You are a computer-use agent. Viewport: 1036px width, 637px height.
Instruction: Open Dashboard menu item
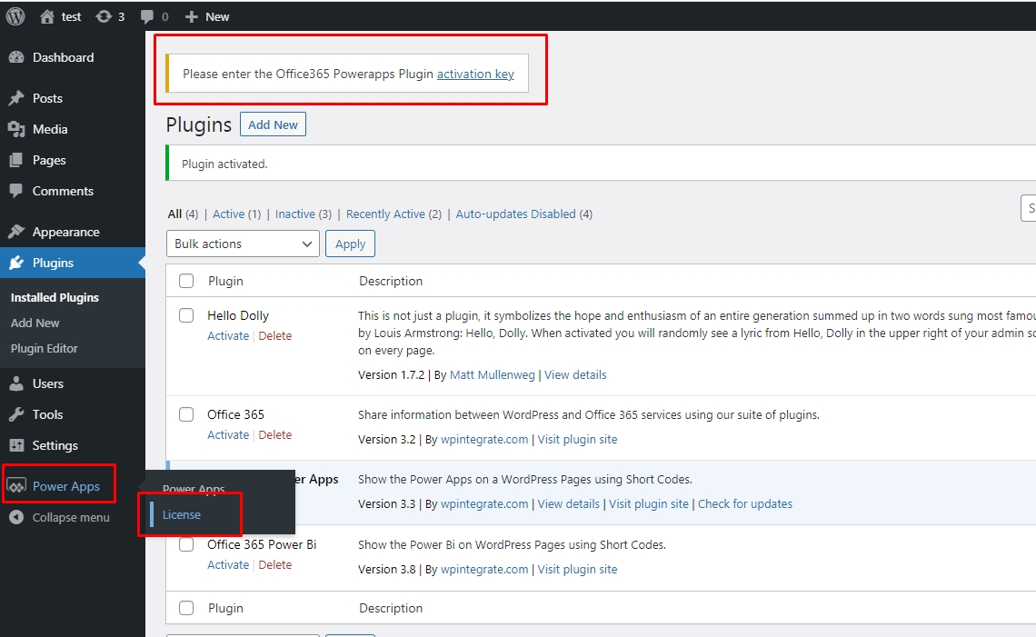pos(73,57)
